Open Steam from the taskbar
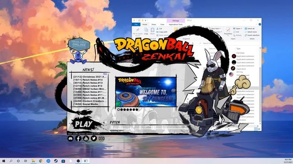 [56, 161]
